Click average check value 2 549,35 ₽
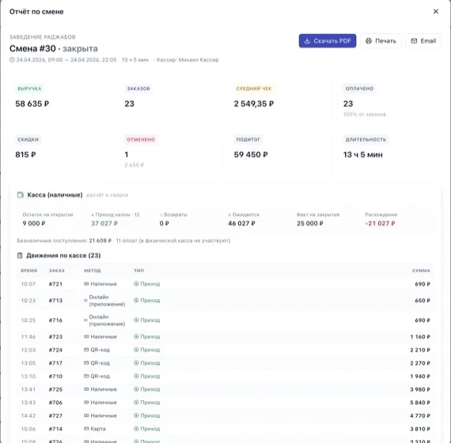451x443 pixels. click(x=254, y=104)
